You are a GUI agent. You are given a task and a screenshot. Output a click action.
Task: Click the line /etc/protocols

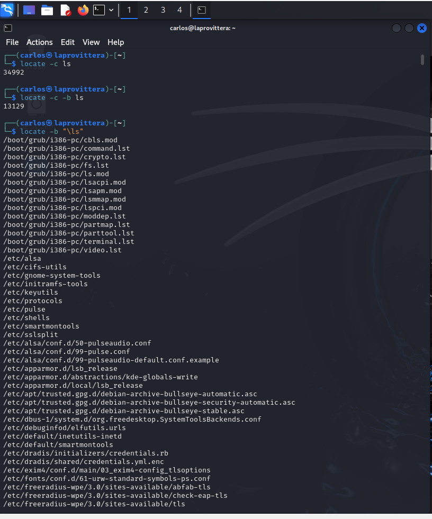coord(33,301)
